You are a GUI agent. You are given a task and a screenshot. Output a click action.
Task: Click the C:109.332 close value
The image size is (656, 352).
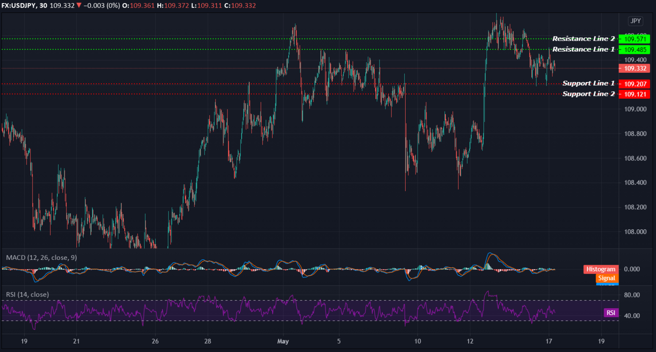[x=240, y=6]
